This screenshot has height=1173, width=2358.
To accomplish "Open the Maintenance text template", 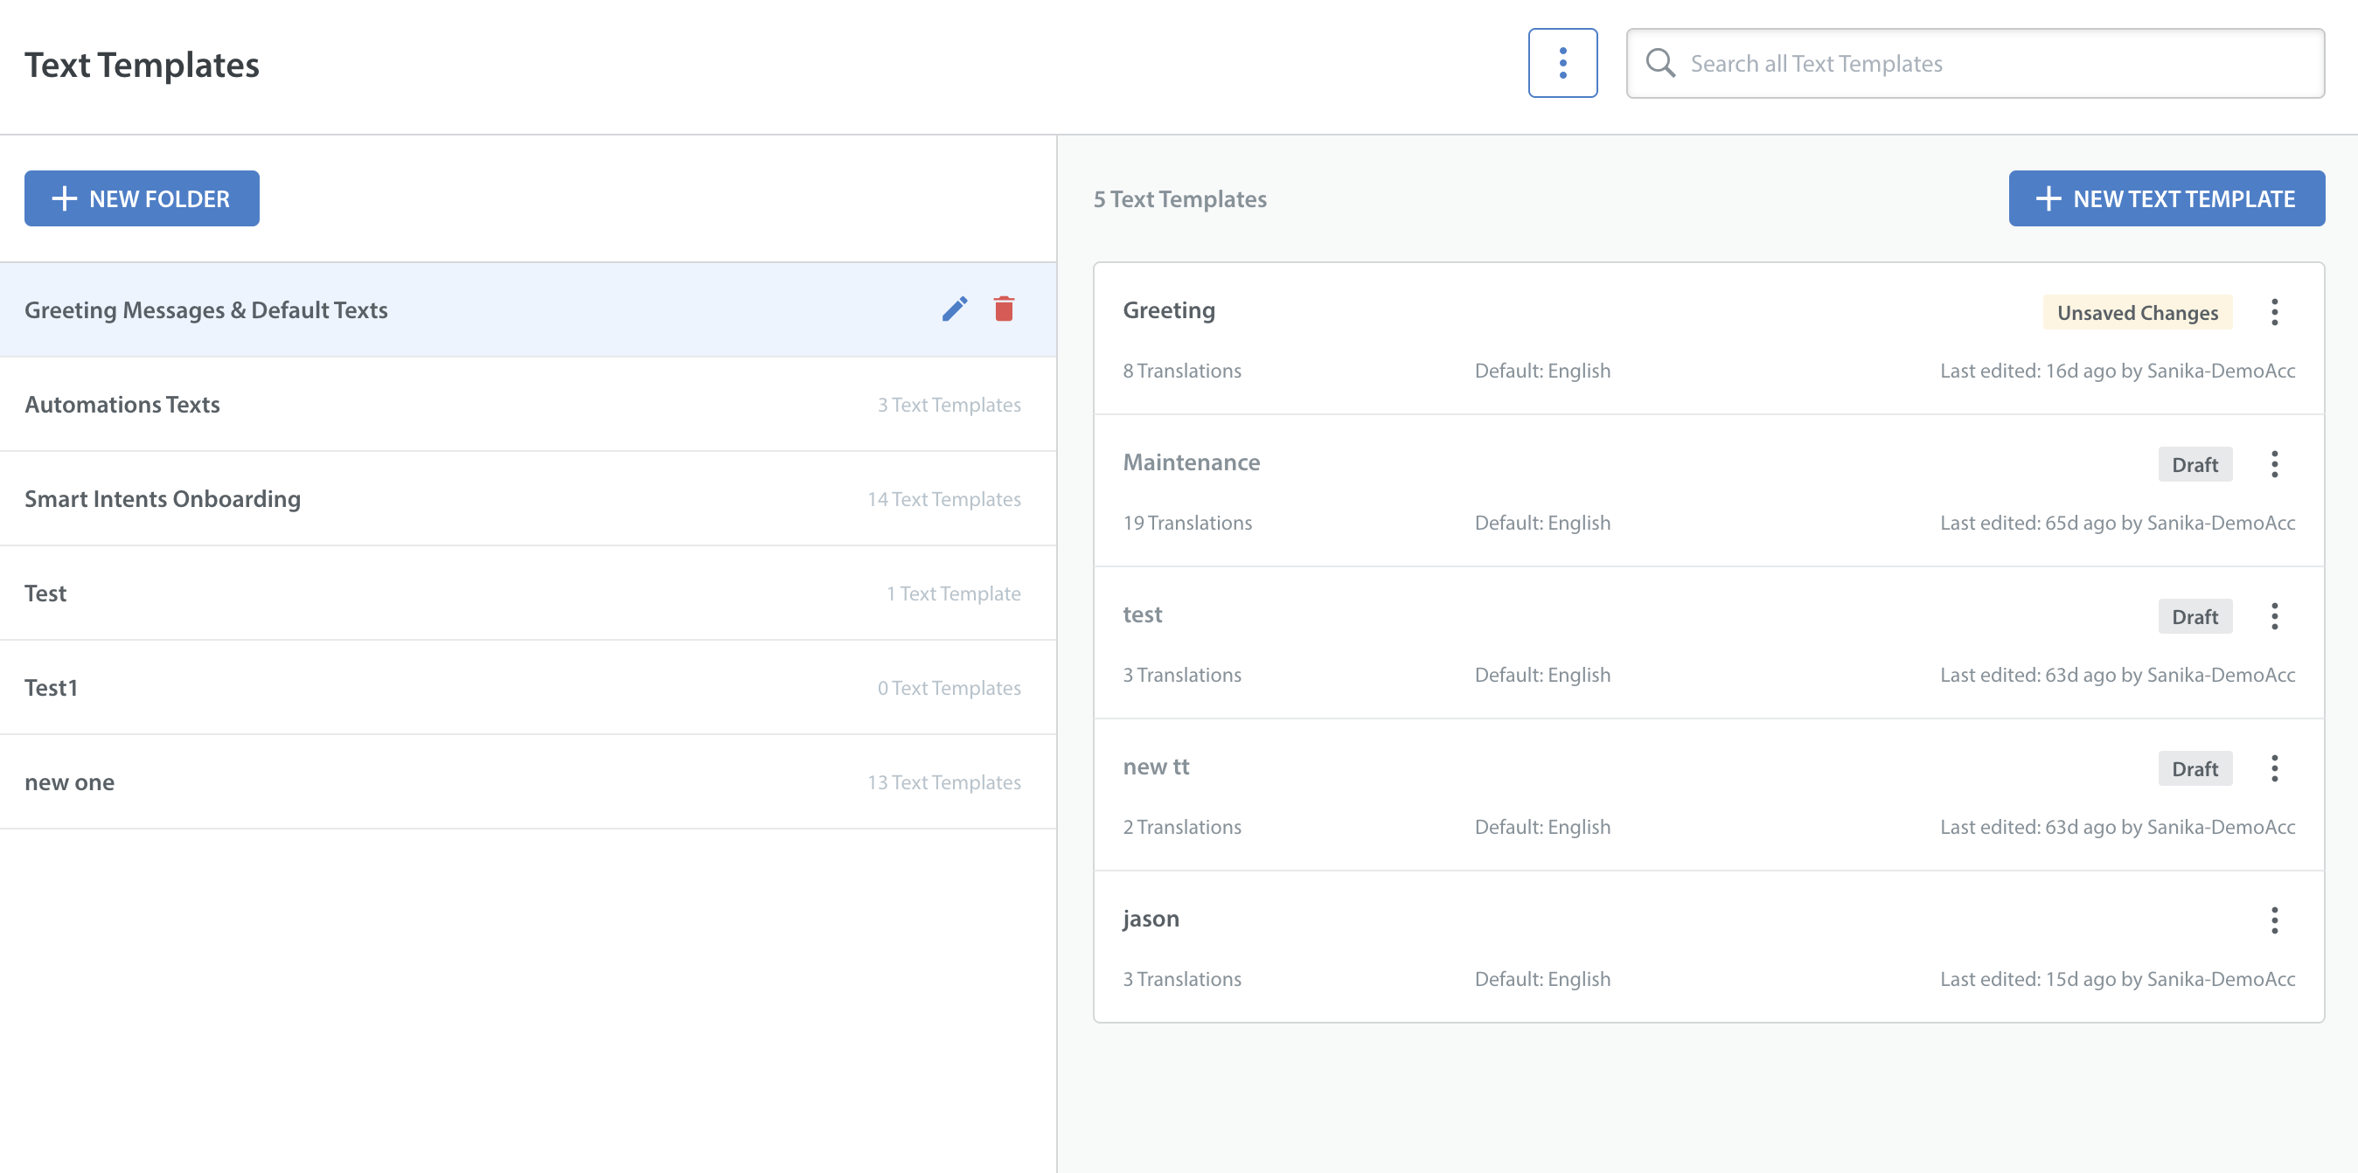I will pyautogui.click(x=1191, y=462).
